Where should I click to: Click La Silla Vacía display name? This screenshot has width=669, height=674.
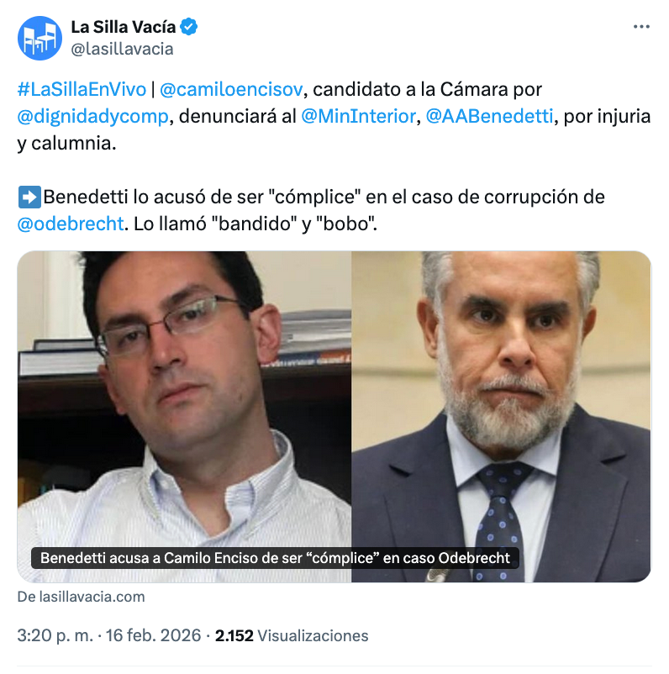point(124,27)
